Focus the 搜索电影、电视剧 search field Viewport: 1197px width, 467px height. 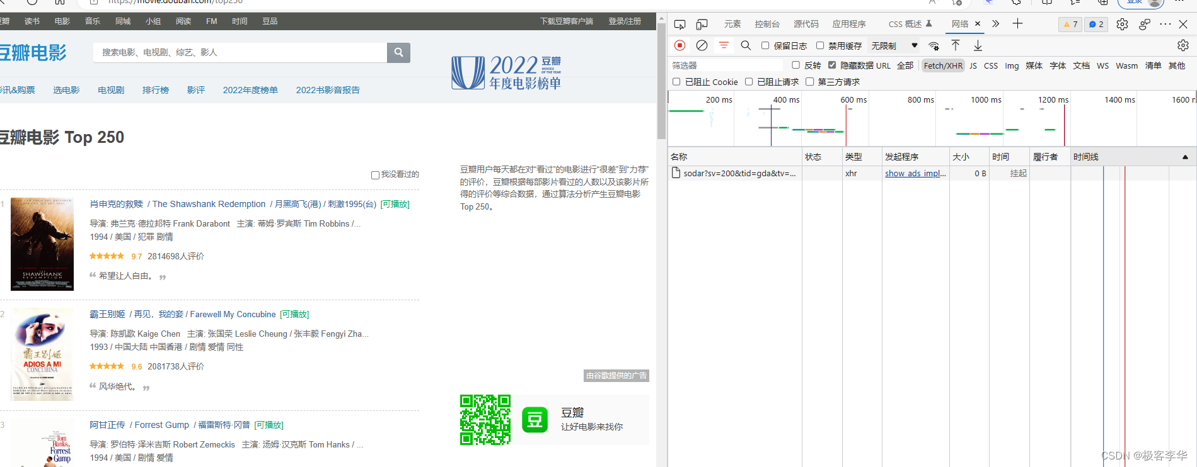point(240,52)
